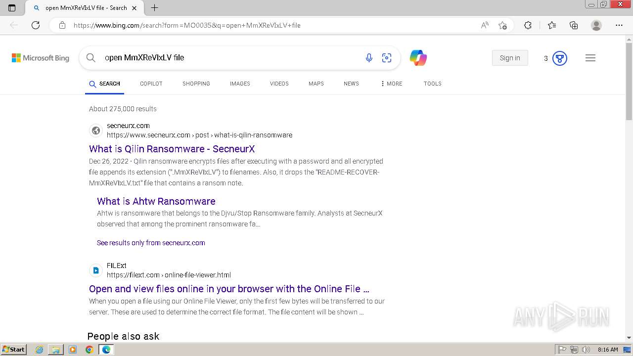Open the Favorites list
The height and width of the screenshot is (356, 633).
point(552,25)
